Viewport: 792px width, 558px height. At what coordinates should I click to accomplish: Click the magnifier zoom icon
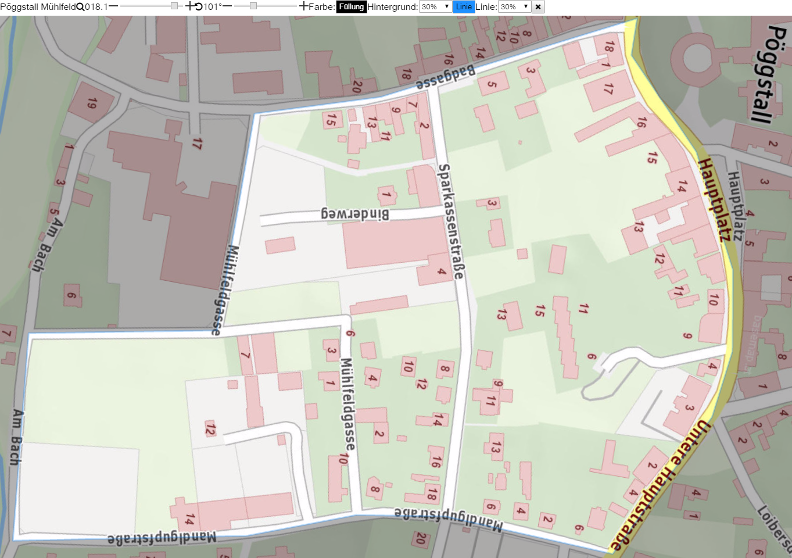click(x=80, y=7)
